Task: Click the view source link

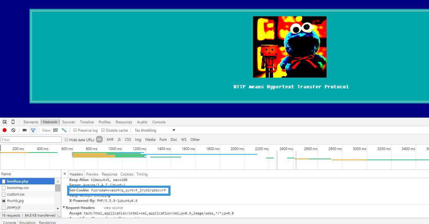Action: pos(113,208)
